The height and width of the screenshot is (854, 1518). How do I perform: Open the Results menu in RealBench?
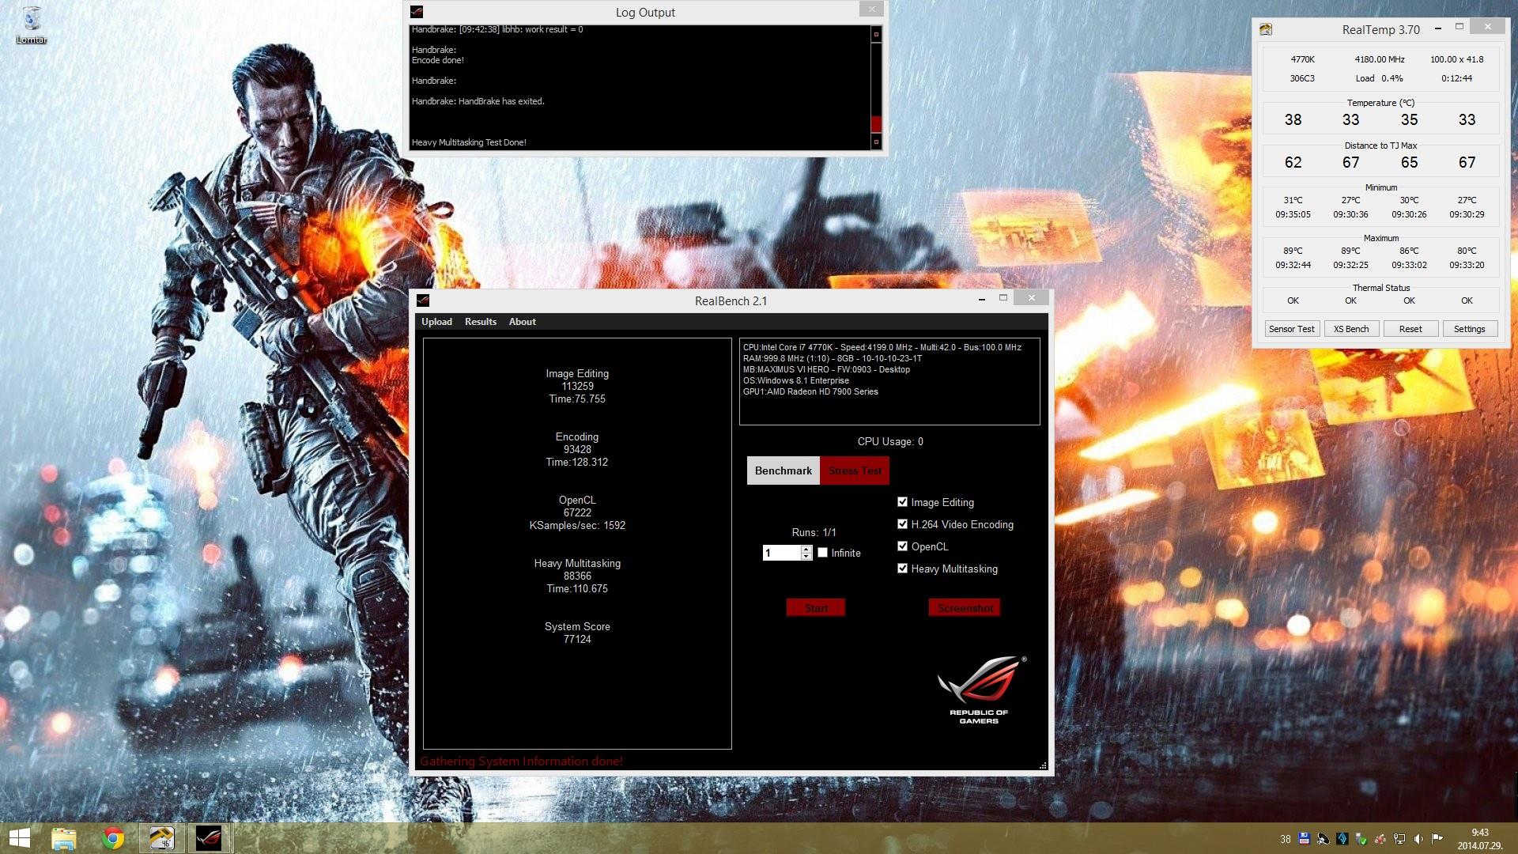(481, 322)
